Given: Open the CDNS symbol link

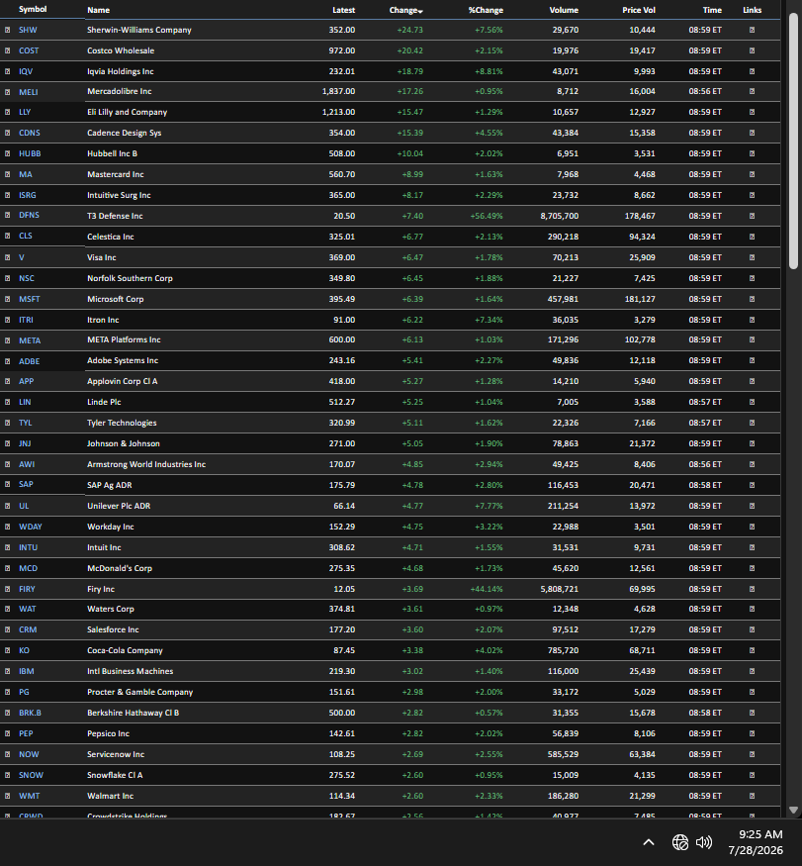Looking at the screenshot, I should [x=30, y=133].
